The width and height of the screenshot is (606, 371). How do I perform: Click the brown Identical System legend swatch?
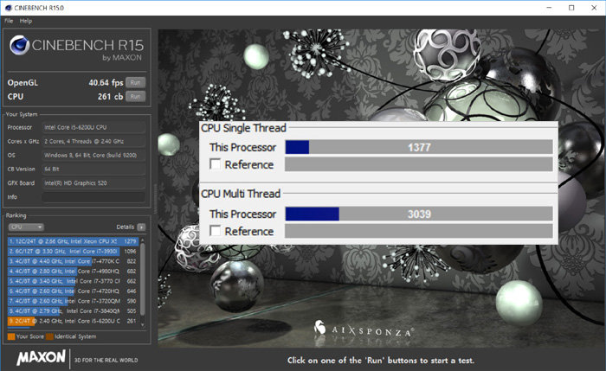(x=49, y=336)
